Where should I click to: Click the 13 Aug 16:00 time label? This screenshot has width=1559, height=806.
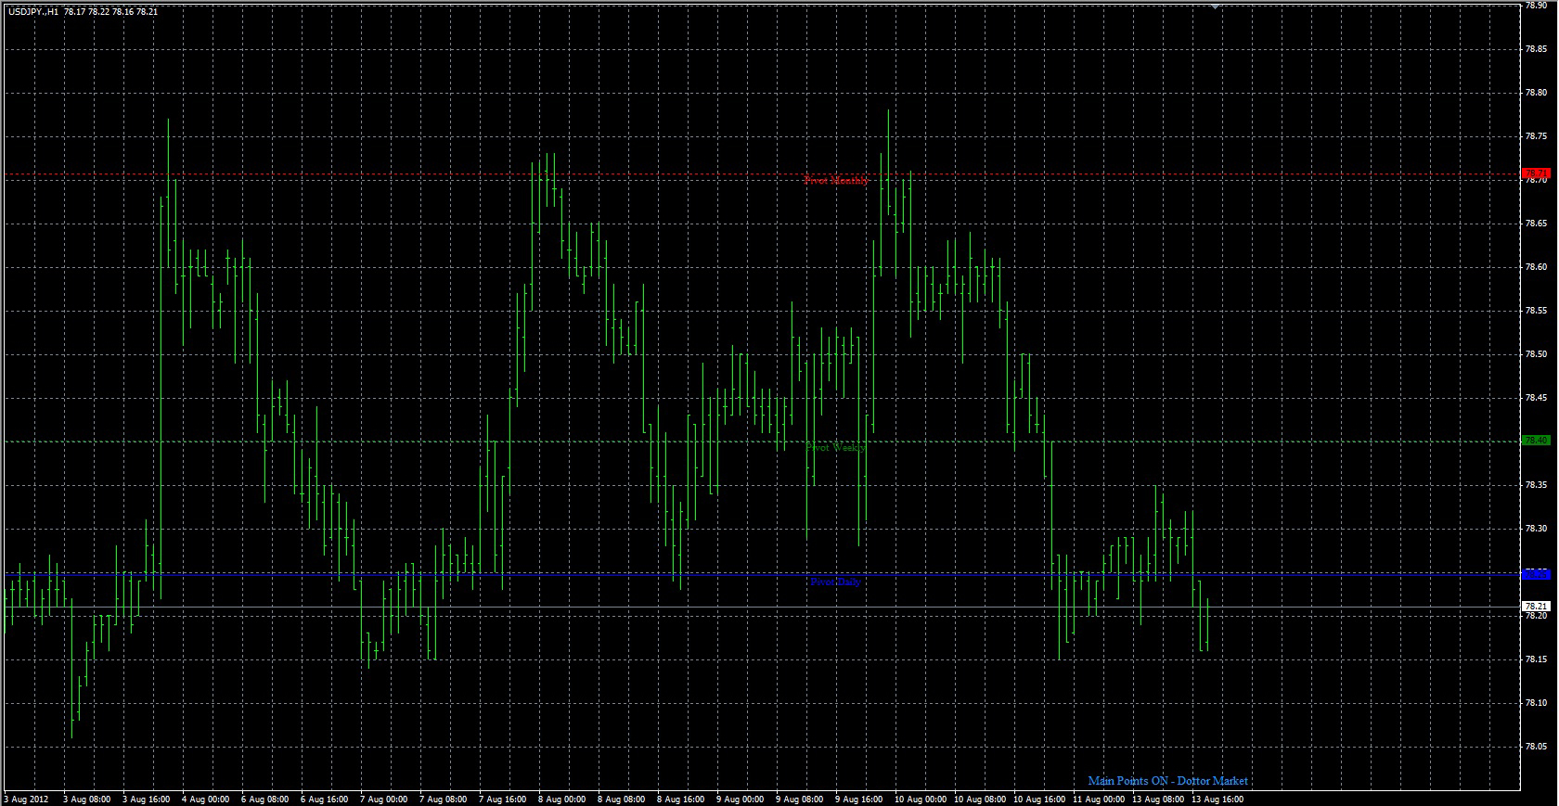click(x=1218, y=800)
